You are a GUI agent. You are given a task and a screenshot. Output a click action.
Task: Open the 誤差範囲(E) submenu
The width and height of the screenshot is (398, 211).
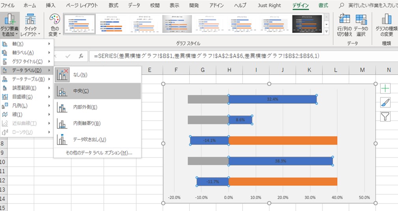tap(26, 88)
